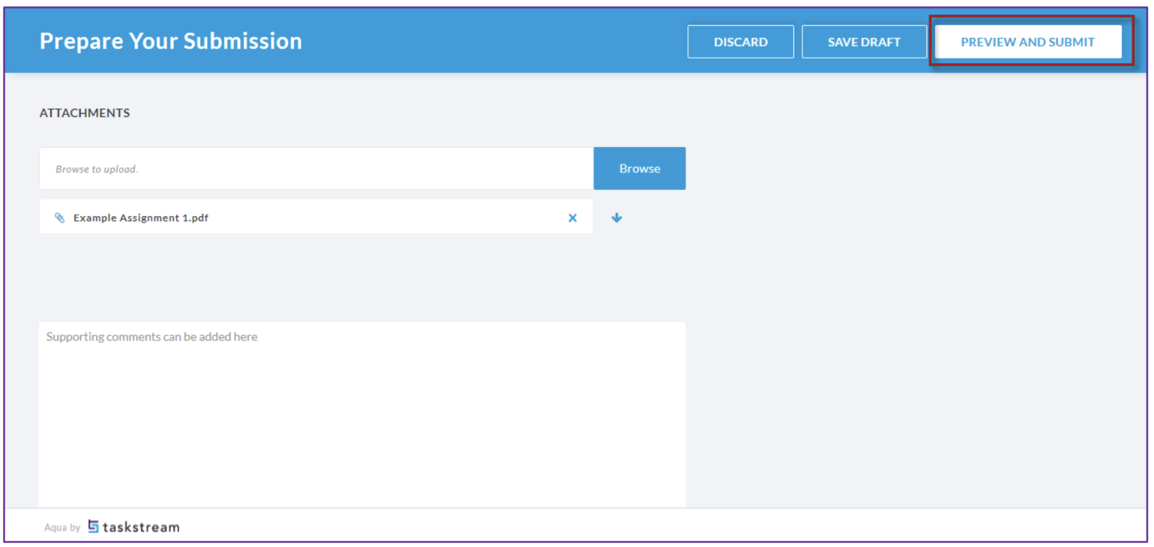Select the 'Browse to upload' file field
Screen dimensions: 1154x547
coord(317,169)
